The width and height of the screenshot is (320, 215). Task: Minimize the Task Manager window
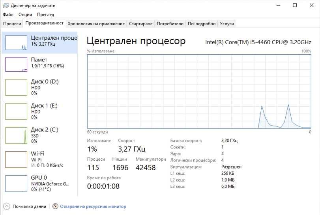[278, 5]
